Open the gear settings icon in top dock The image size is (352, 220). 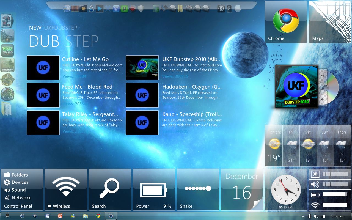(221, 9)
